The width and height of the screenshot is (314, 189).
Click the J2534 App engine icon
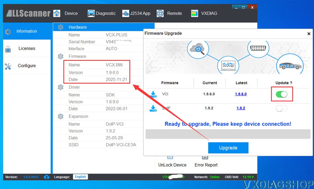(x=126, y=14)
